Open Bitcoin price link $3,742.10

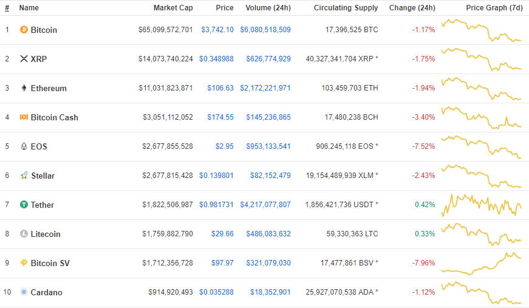(x=217, y=30)
